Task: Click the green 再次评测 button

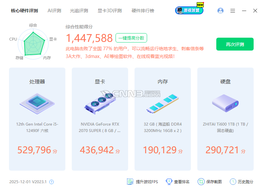Action: pyautogui.click(x=235, y=44)
